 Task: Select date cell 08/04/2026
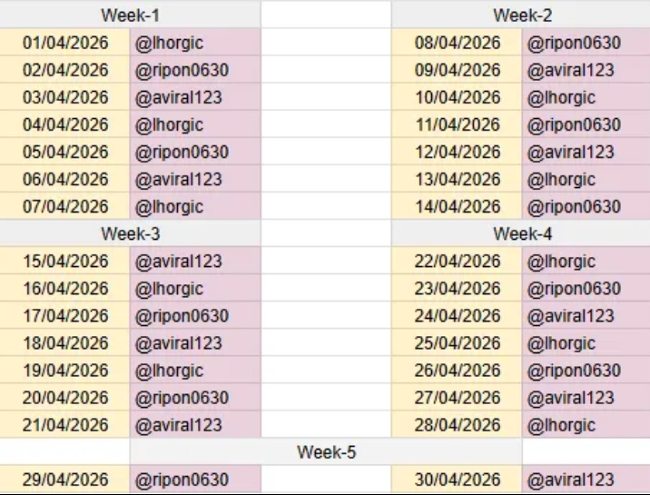click(458, 43)
